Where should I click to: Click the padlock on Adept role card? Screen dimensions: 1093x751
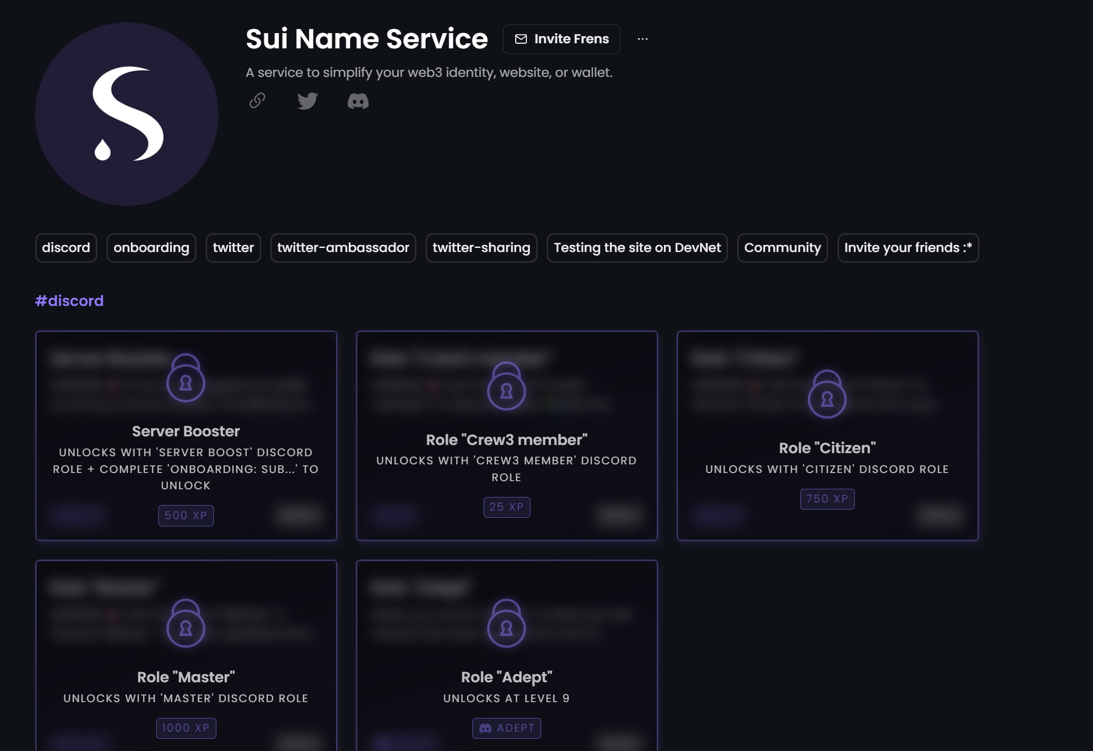(507, 623)
